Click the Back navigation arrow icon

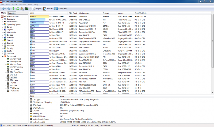[x=4, y=9]
